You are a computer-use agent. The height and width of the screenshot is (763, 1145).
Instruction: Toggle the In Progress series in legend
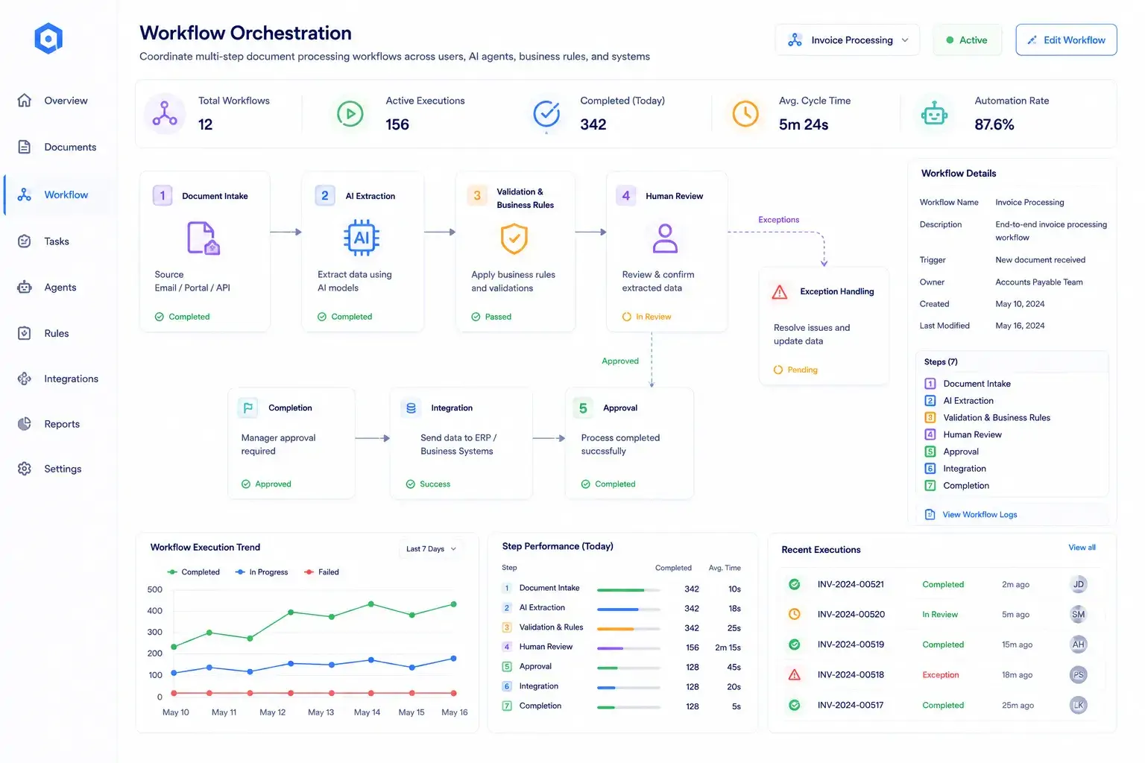(x=262, y=572)
